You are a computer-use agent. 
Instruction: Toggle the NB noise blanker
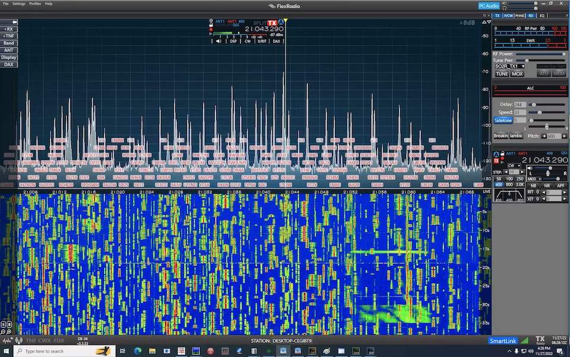pyautogui.click(x=534, y=185)
